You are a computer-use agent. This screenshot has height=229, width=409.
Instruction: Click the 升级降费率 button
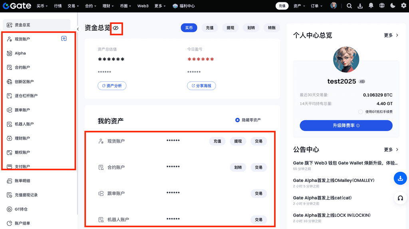346,125
